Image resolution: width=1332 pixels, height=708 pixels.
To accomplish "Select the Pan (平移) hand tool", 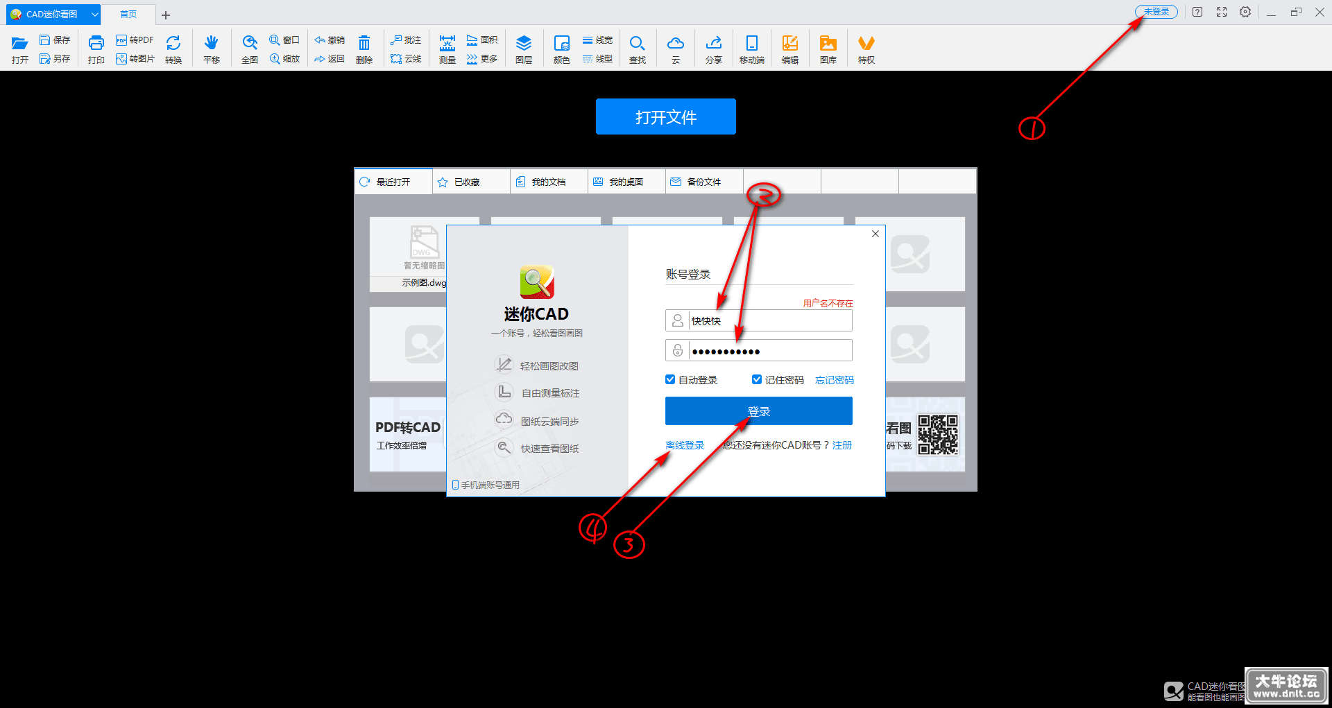I will pyautogui.click(x=212, y=43).
